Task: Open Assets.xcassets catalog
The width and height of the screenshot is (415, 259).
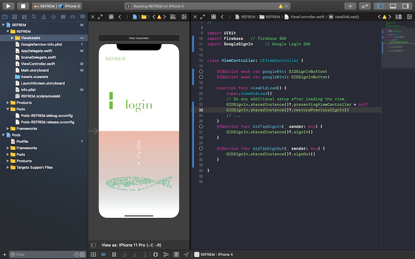Action: click(34, 76)
